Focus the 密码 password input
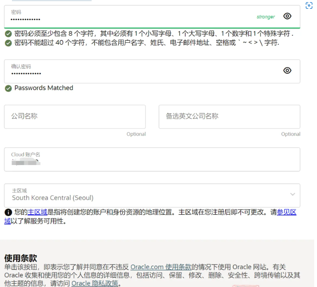The height and width of the screenshot is (287, 317). (119, 19)
